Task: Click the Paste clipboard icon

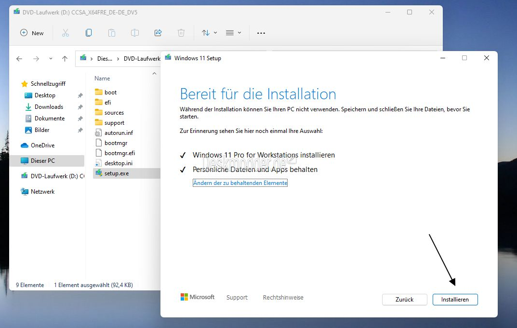Action: (x=112, y=33)
